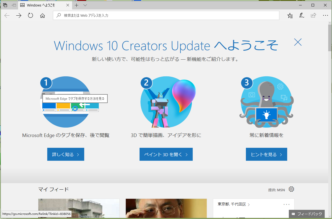Open a new tab with the plus button
This screenshot has width=332, height=219.
click(77, 5)
